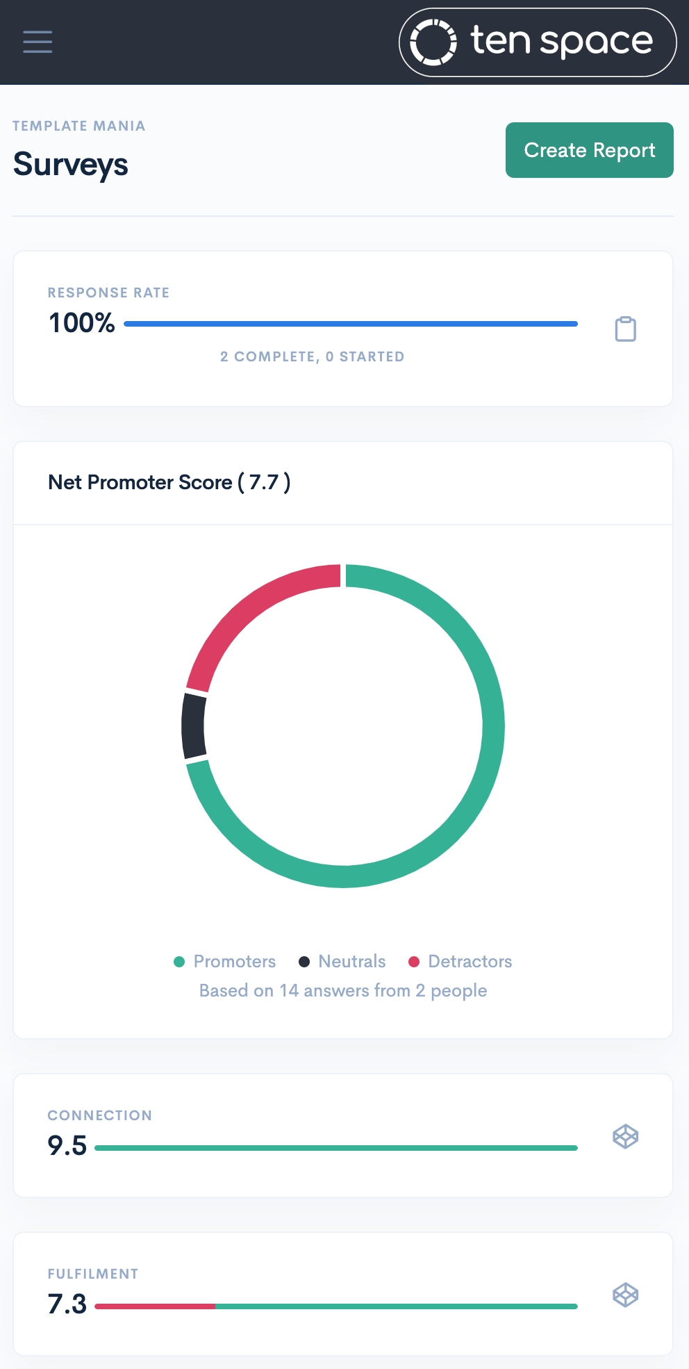Click the 9.5 Connection score value
Screen dimensions: 689x1369
(67, 1145)
